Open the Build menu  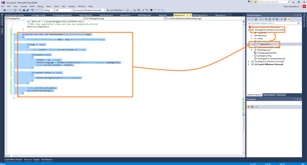32,6
